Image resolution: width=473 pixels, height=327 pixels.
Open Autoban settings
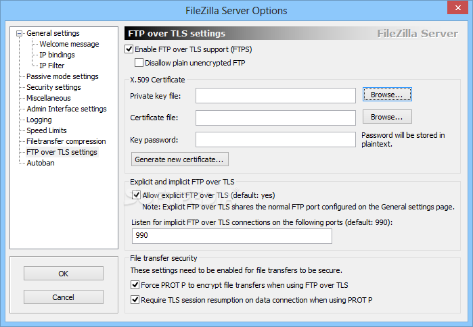pos(41,163)
